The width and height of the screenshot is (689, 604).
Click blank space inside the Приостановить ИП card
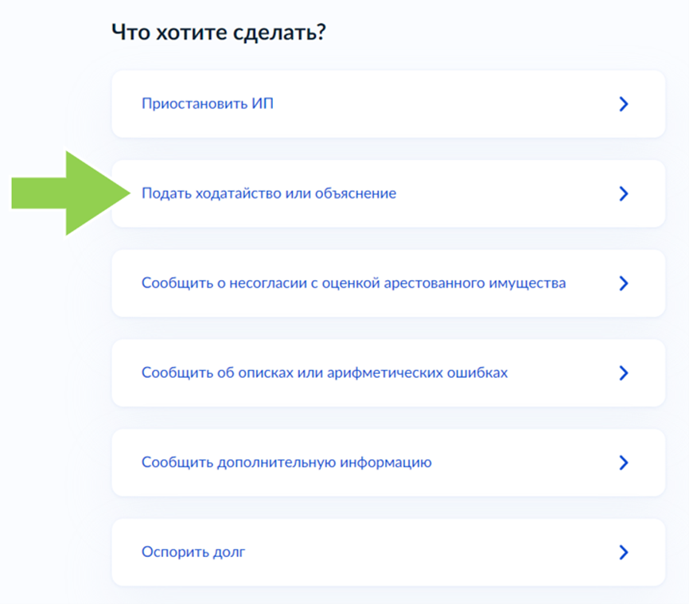[x=446, y=103]
